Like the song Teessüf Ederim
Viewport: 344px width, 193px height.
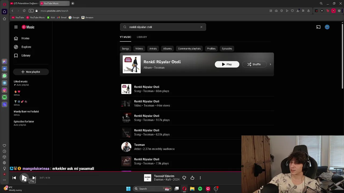point(192,178)
